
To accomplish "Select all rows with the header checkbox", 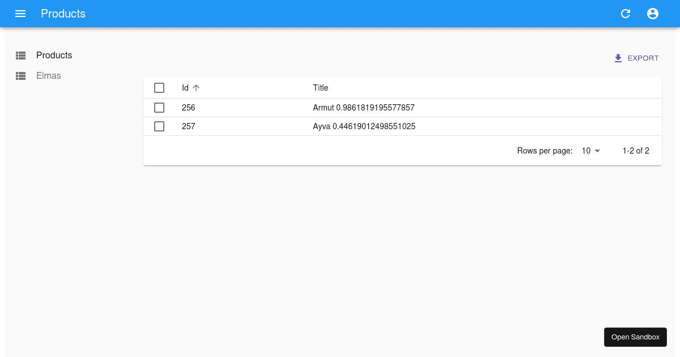I will coord(159,88).
